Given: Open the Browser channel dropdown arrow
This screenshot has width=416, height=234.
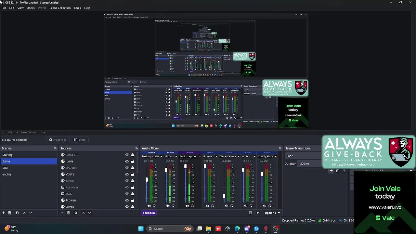Looking at the screenshot, I should pos(216,157).
